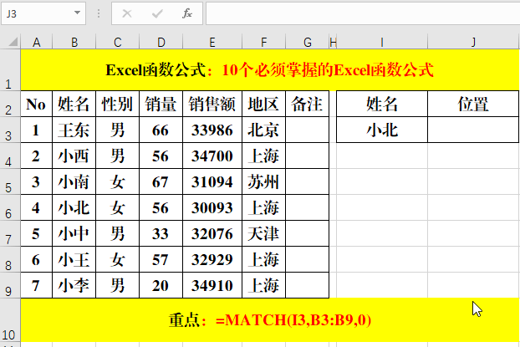Click quantity cell '67'
The height and width of the screenshot is (347, 520).
coord(161,181)
